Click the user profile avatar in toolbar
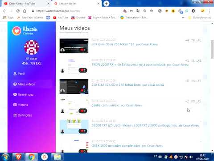Image resolution: width=214 pixels, height=161 pixels. pos(202,11)
